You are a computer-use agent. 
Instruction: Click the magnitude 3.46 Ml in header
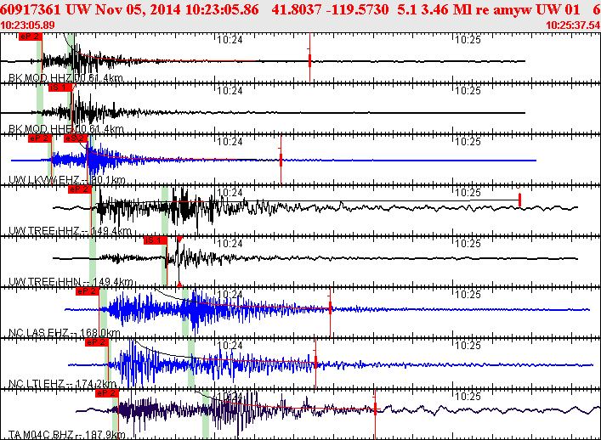point(446,9)
